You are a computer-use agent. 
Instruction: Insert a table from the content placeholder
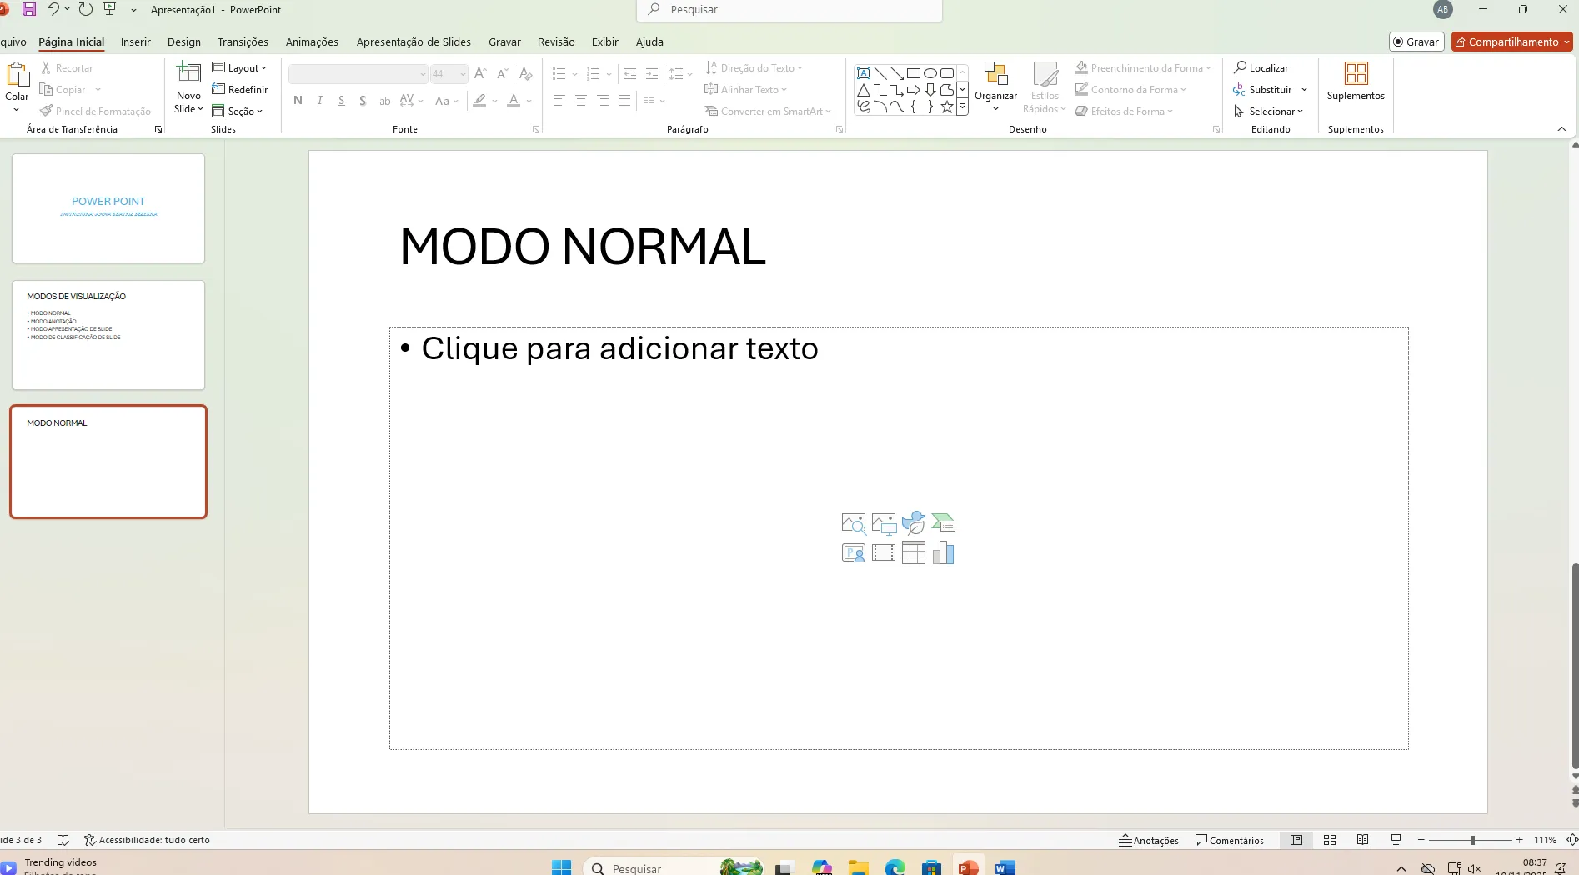914,552
